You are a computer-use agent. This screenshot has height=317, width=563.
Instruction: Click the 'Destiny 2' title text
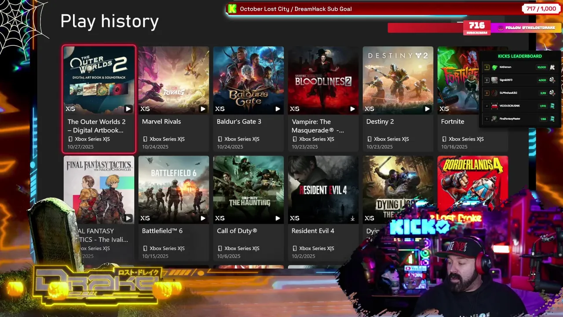click(380, 122)
